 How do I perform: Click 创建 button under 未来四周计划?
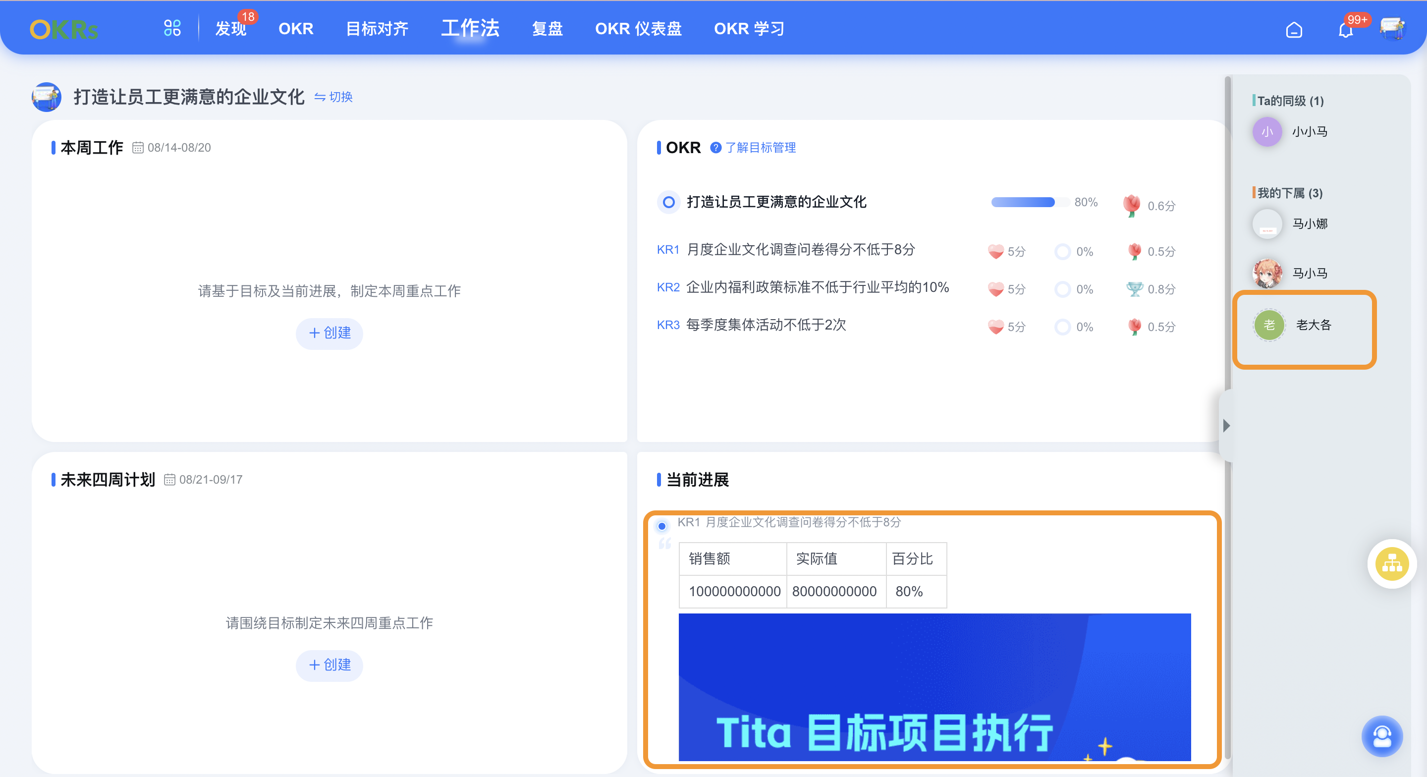329,665
